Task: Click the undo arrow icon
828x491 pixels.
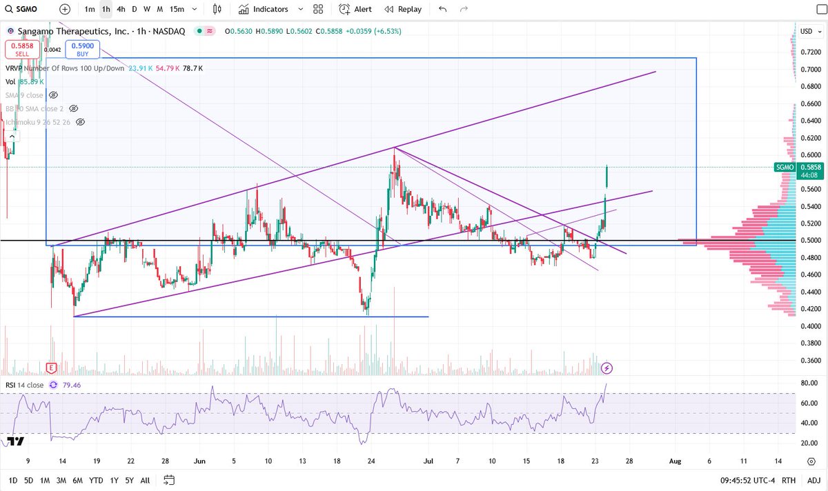Action: (x=442, y=9)
